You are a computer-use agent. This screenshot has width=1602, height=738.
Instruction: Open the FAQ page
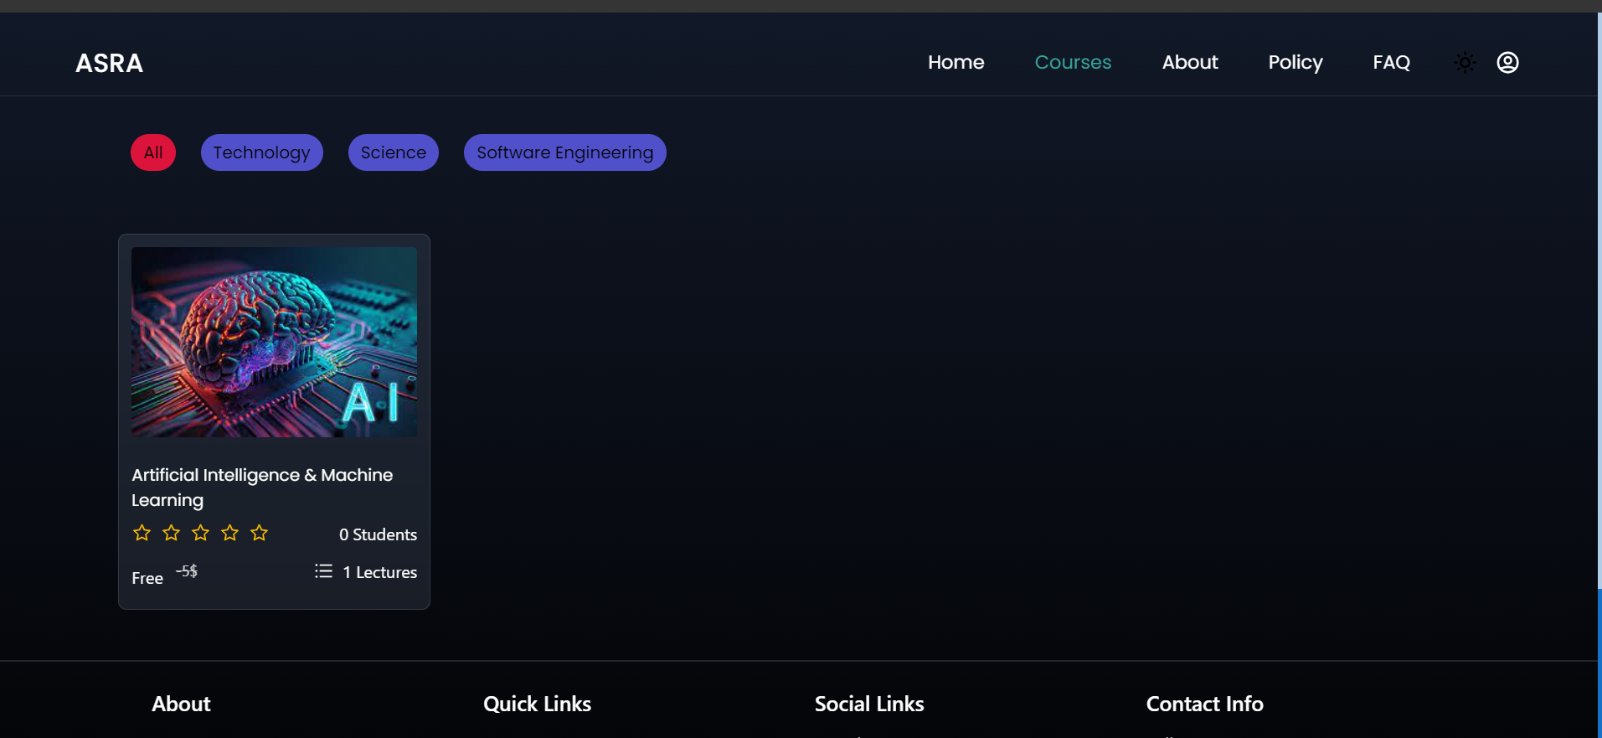(1391, 62)
